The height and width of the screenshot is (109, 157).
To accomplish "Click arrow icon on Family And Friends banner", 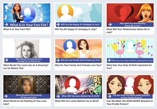I will click(x=58, y=60).
